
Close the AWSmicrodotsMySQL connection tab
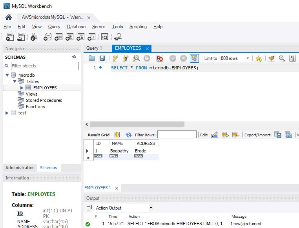tap(89, 18)
